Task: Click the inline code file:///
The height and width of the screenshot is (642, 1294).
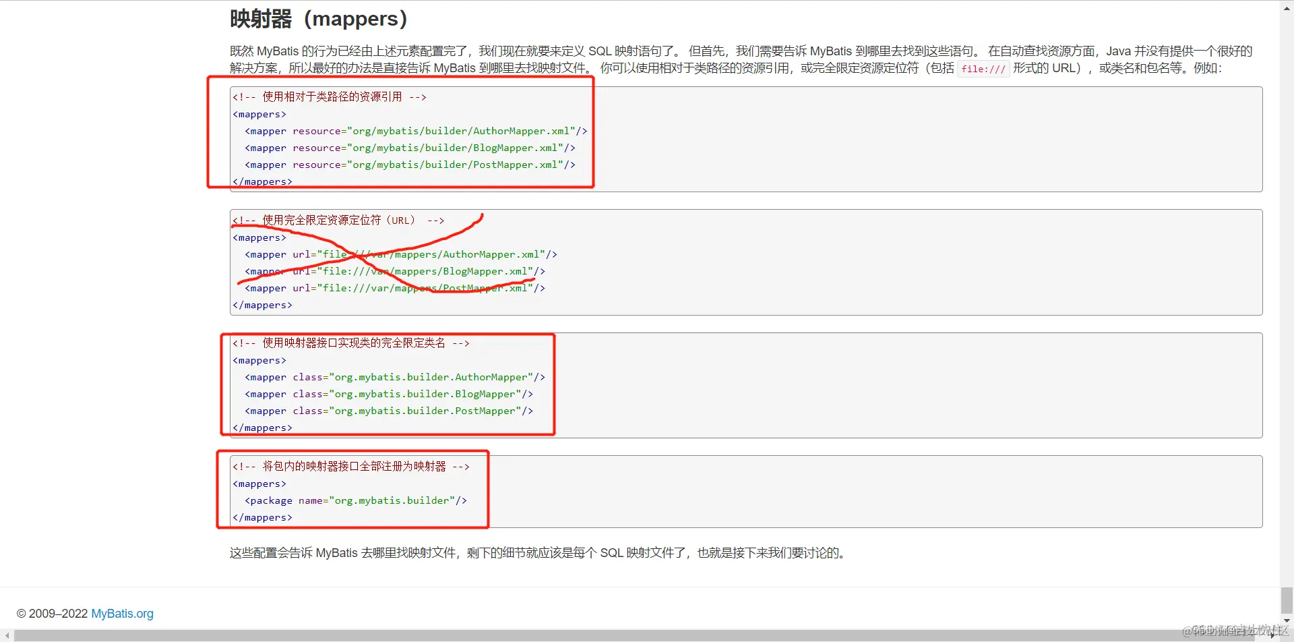Action: pos(983,69)
